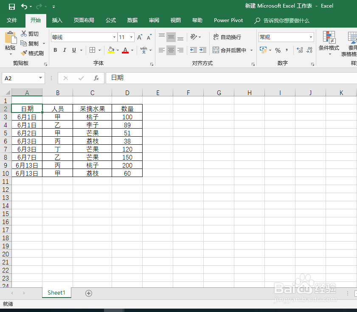The width and height of the screenshot is (357, 312).
Task: Click the formula bar showing 日期
Action: pos(231,78)
